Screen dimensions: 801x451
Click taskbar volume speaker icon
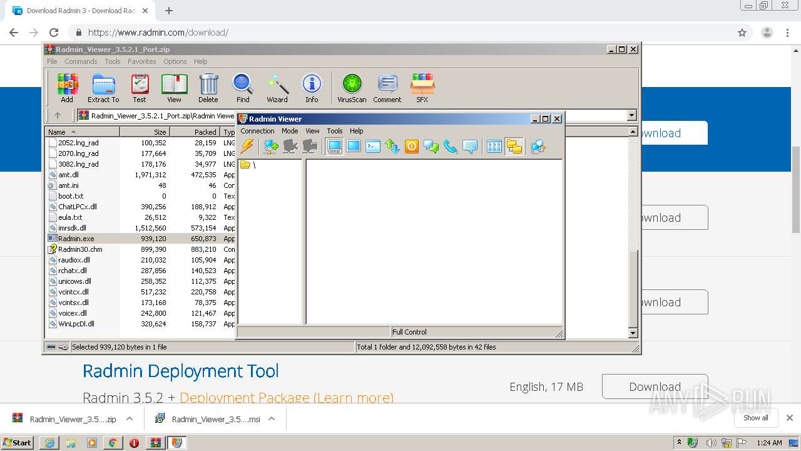[x=712, y=443]
